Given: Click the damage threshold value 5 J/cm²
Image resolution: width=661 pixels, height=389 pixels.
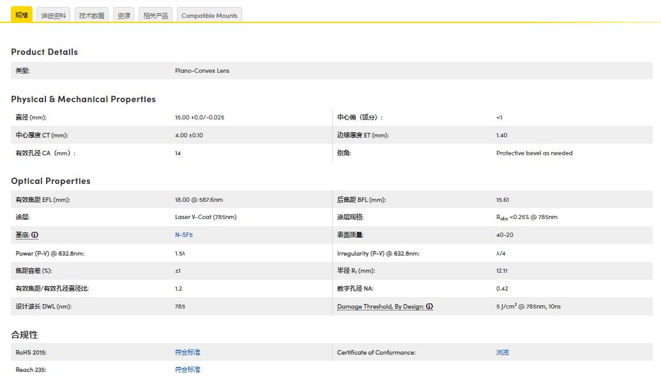Looking at the screenshot, I should tap(528, 306).
